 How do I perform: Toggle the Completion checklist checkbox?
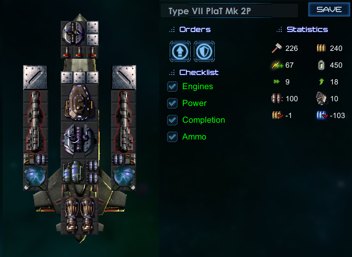click(x=172, y=120)
